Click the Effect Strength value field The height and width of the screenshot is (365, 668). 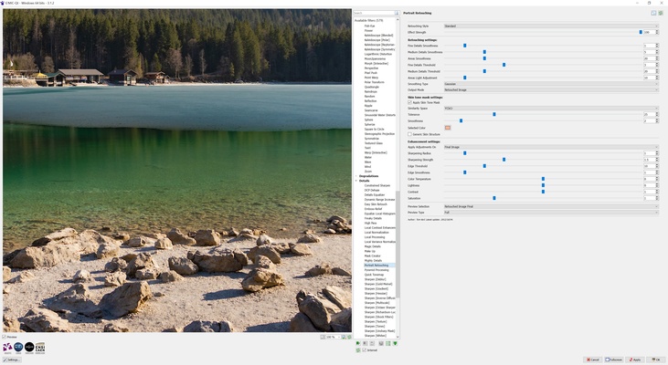[649, 32]
